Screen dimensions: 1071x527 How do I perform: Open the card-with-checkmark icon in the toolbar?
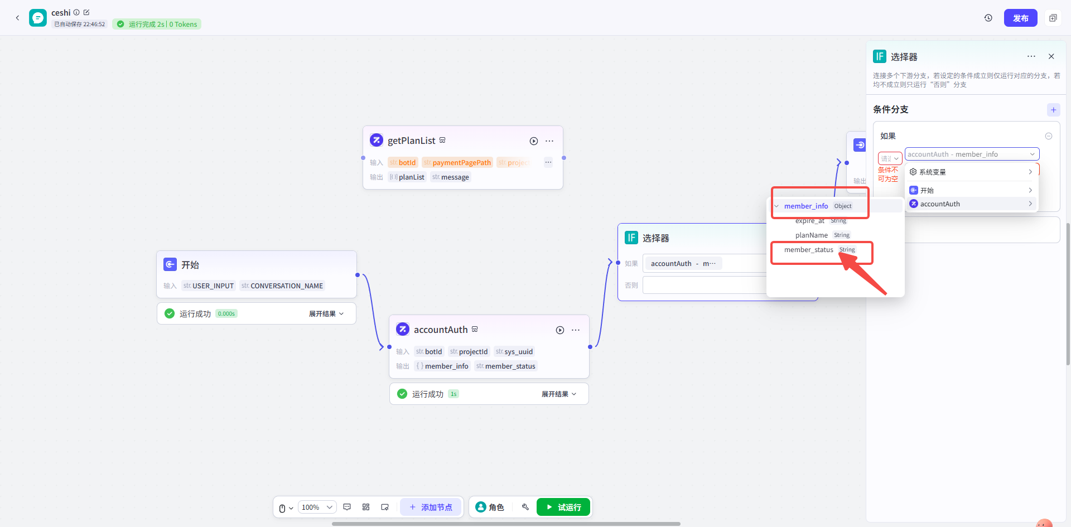point(385,507)
